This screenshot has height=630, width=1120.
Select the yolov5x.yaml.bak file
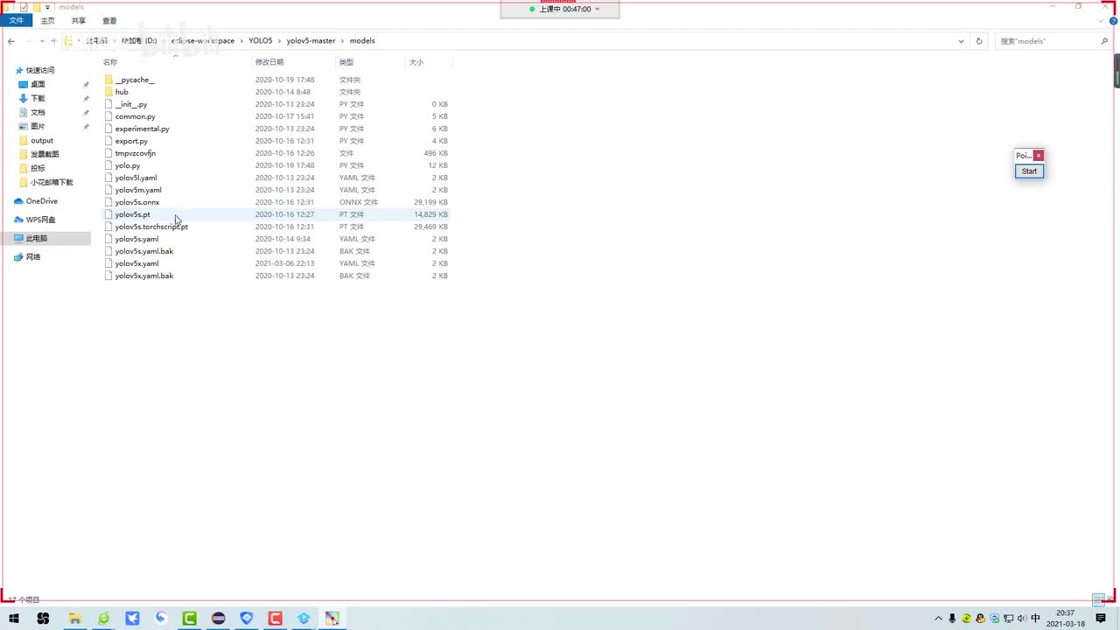[x=144, y=276]
